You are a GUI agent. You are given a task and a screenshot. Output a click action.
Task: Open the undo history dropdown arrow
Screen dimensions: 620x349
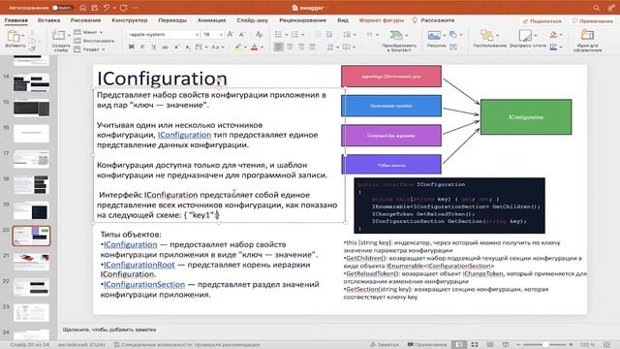coord(114,8)
